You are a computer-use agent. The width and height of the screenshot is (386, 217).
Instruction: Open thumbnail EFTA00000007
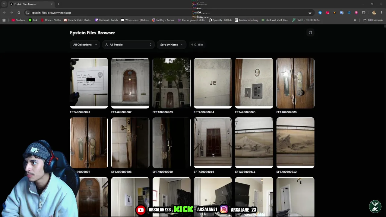89,143
